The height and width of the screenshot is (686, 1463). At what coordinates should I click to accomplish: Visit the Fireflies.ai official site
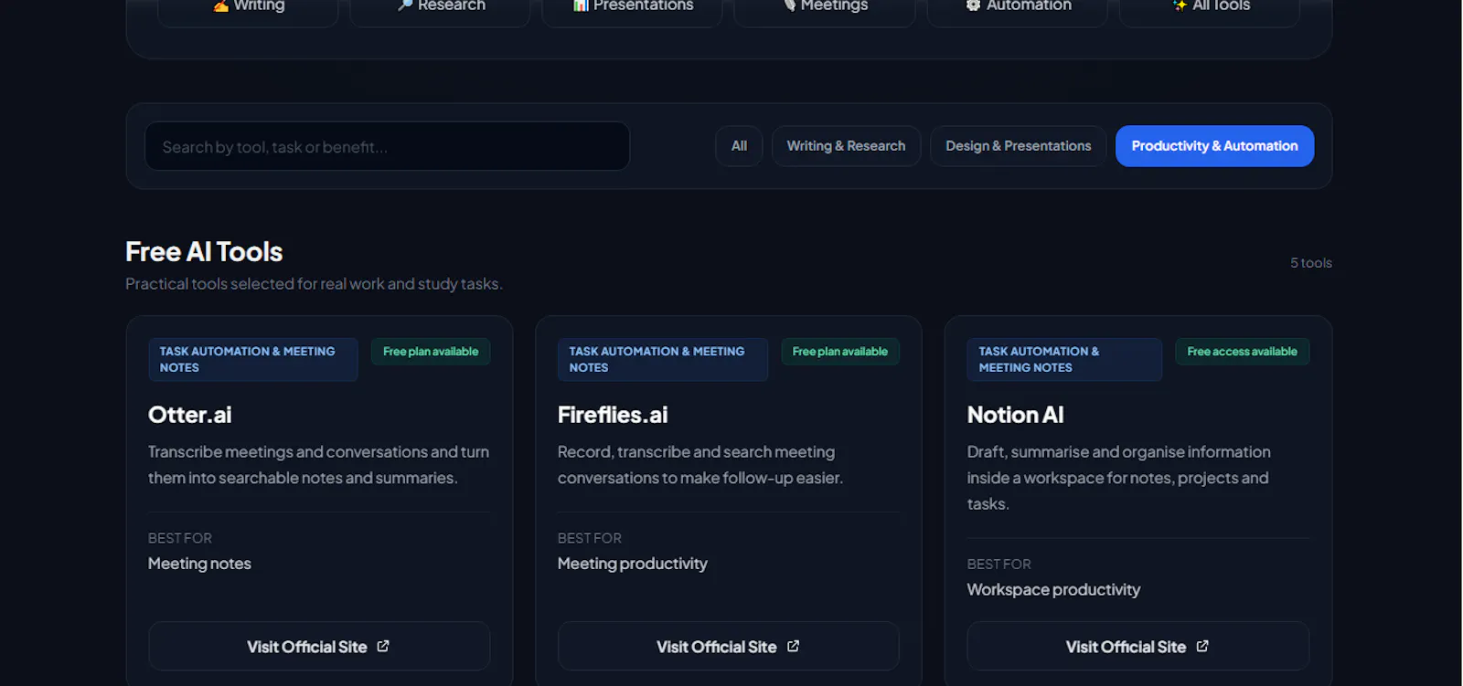coord(729,647)
